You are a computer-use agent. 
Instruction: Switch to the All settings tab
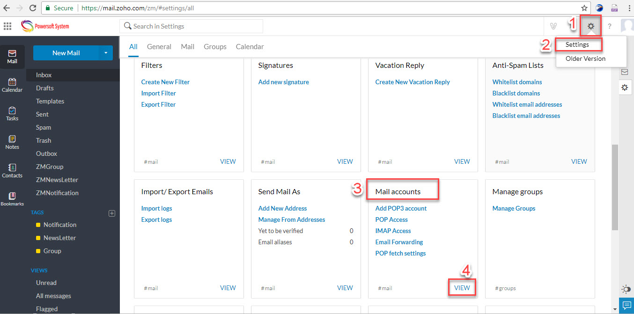coord(133,47)
